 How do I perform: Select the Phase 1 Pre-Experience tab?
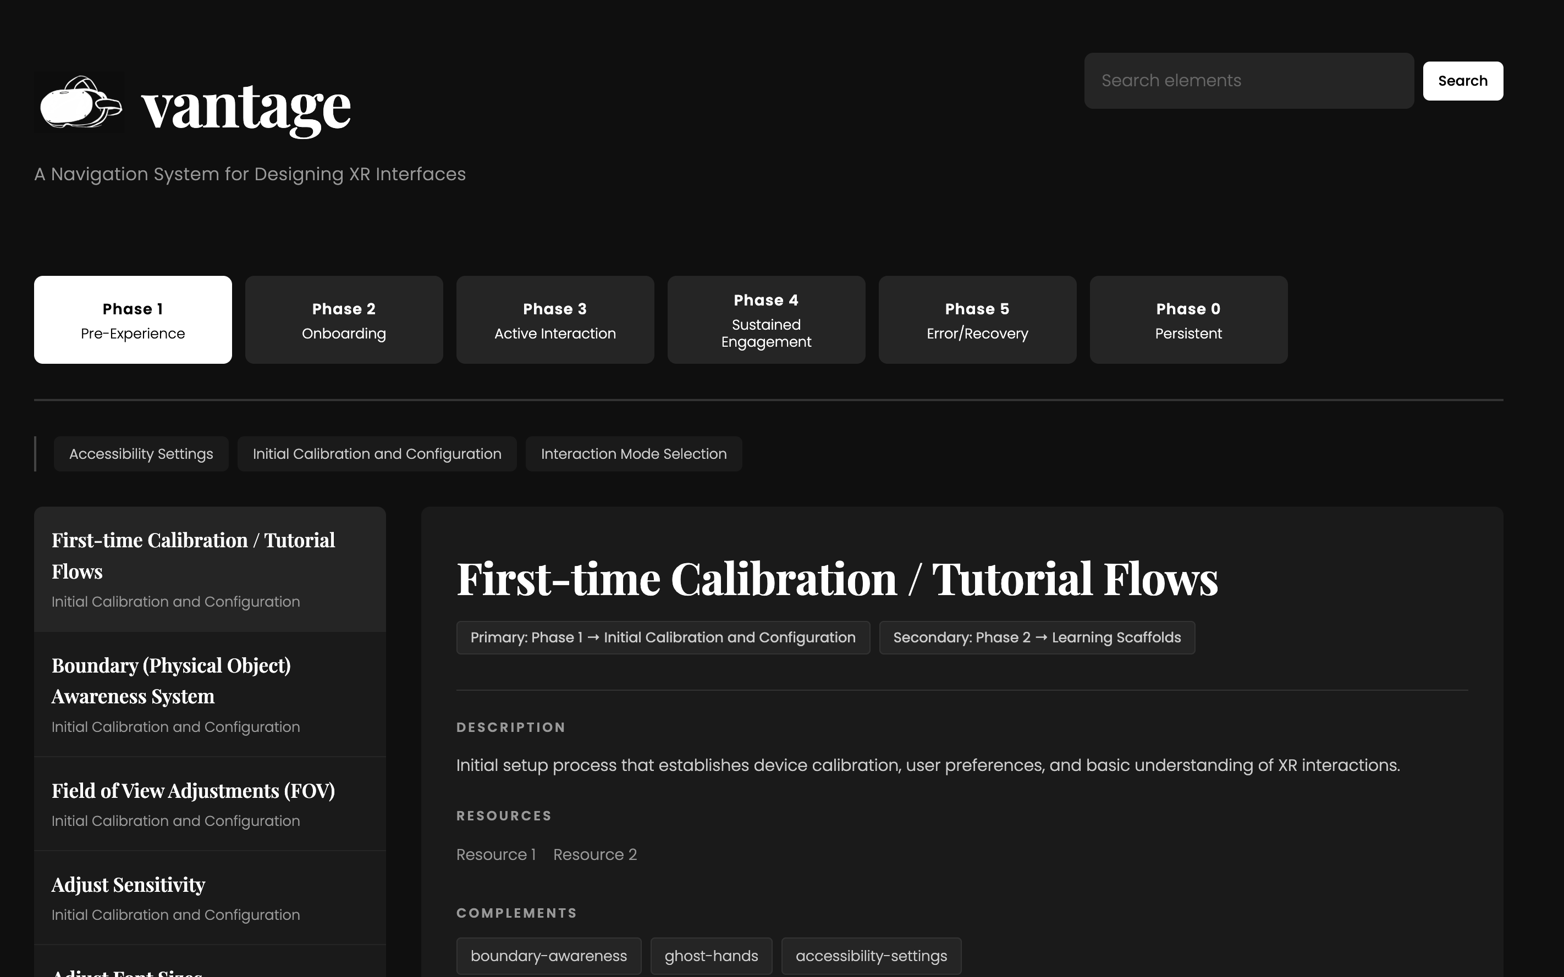pos(133,320)
